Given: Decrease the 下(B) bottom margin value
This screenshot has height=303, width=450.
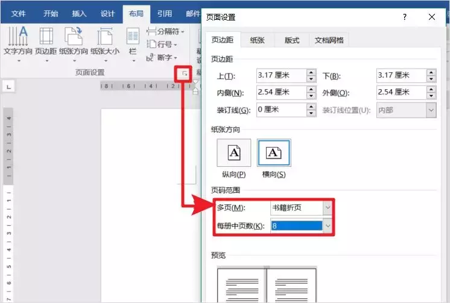Looking at the screenshot, I should 431,79.
